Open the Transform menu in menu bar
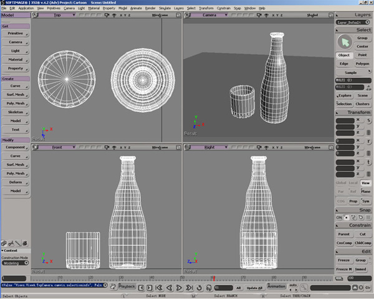This screenshot has width=374, height=299. [x=206, y=8]
